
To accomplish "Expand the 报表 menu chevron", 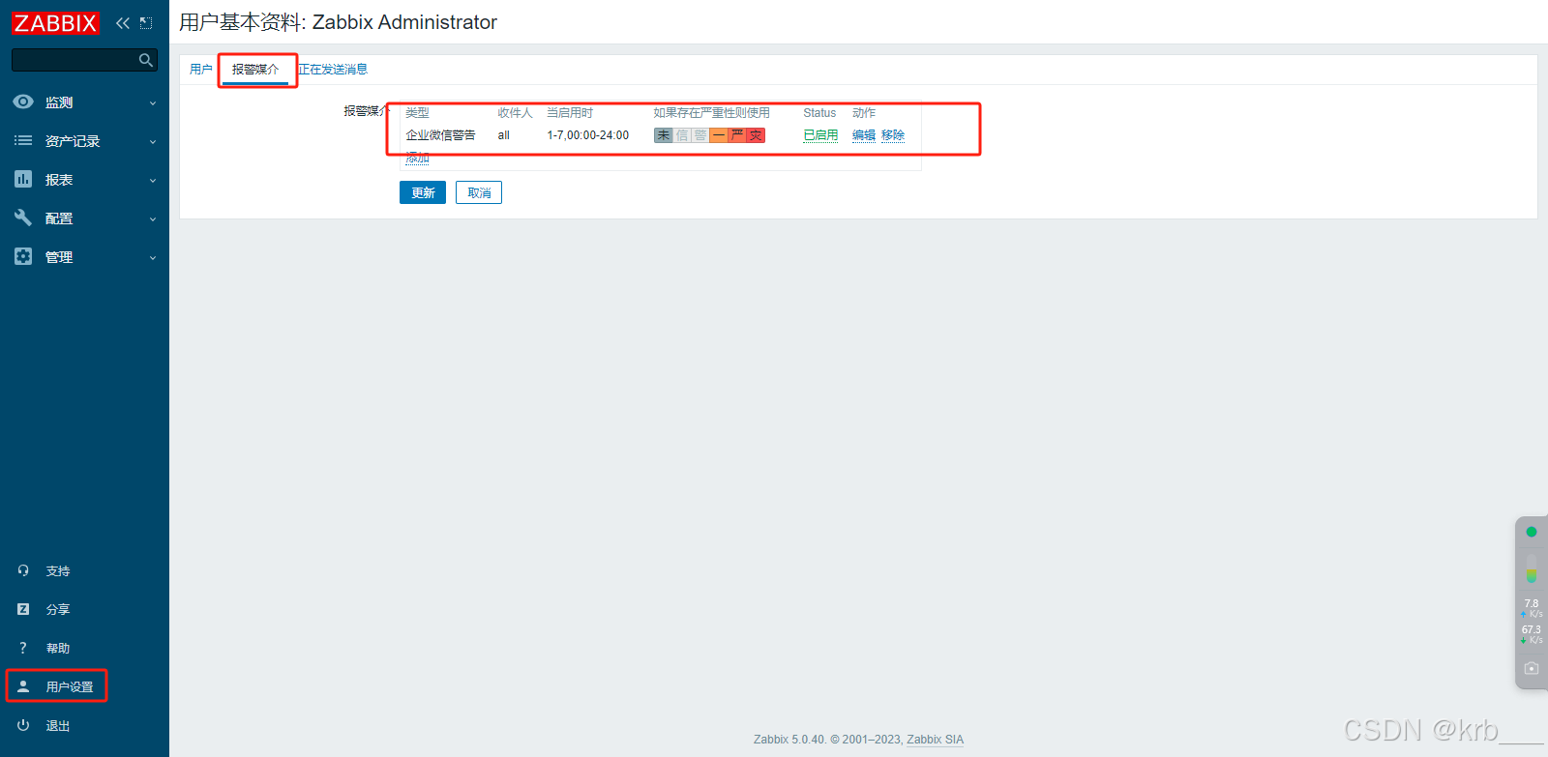I will coord(153,181).
